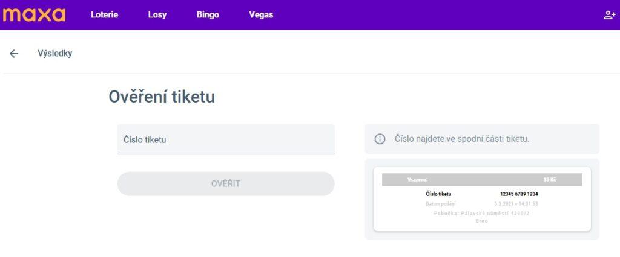The width and height of the screenshot is (620, 257).
Task: Open the Vegas section
Action: (x=261, y=15)
